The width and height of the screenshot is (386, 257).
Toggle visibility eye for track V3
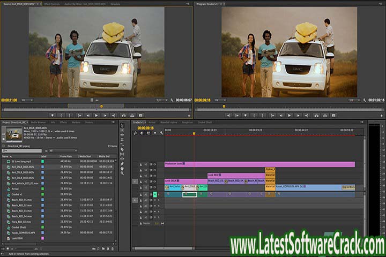coord(154,176)
